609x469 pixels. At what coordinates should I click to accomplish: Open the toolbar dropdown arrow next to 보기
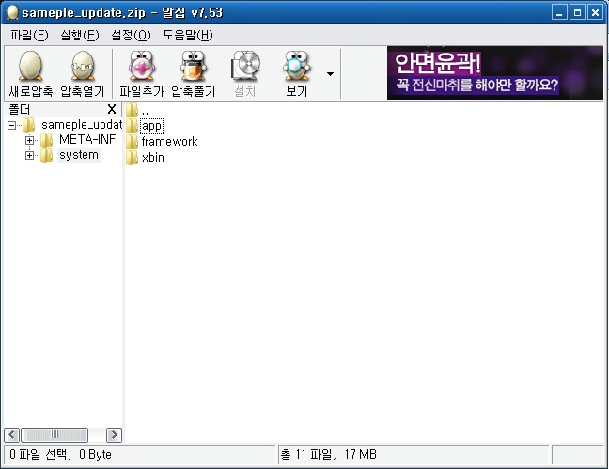pos(330,73)
